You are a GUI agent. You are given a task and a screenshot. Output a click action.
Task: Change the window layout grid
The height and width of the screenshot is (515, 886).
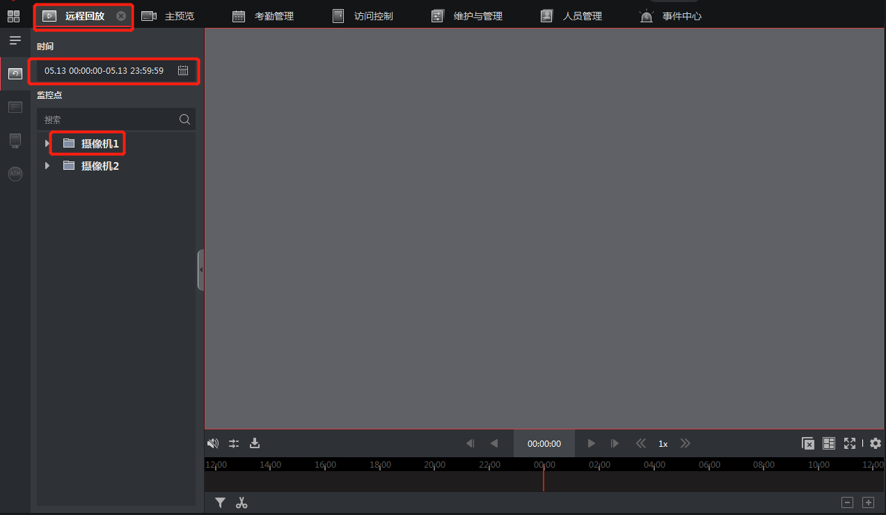tap(829, 443)
